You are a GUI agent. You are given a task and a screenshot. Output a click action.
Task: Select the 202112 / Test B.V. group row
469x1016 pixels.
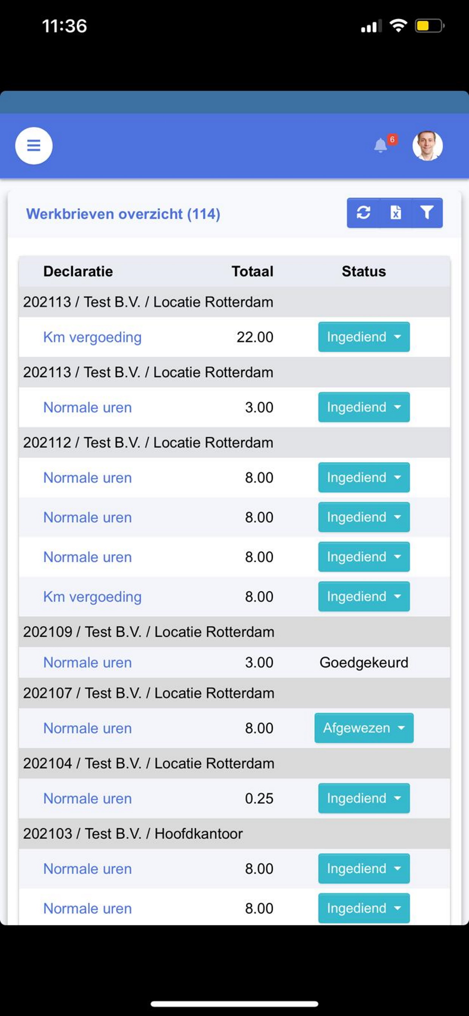[x=234, y=443]
